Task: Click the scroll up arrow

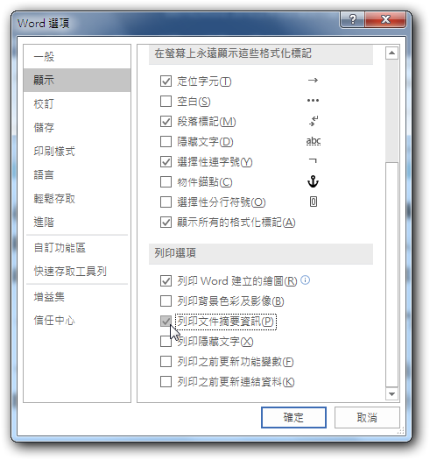Action: pyautogui.click(x=391, y=53)
